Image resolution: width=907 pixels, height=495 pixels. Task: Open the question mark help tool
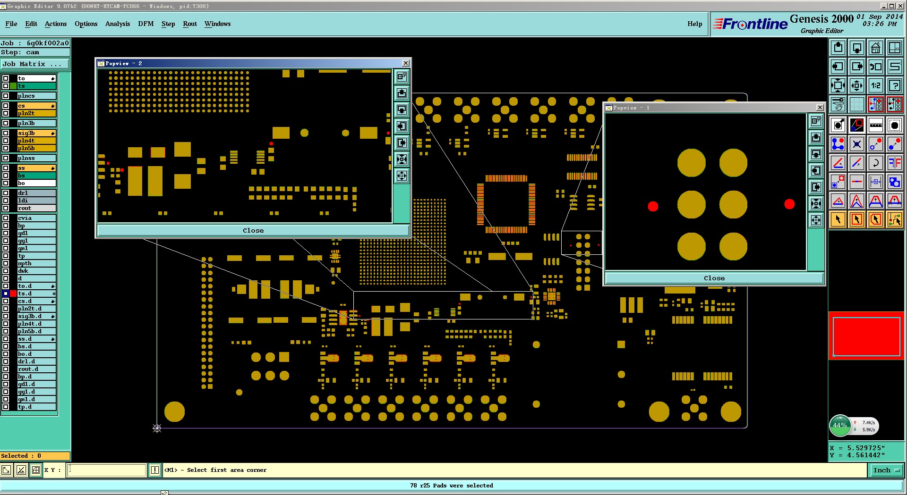(894, 85)
